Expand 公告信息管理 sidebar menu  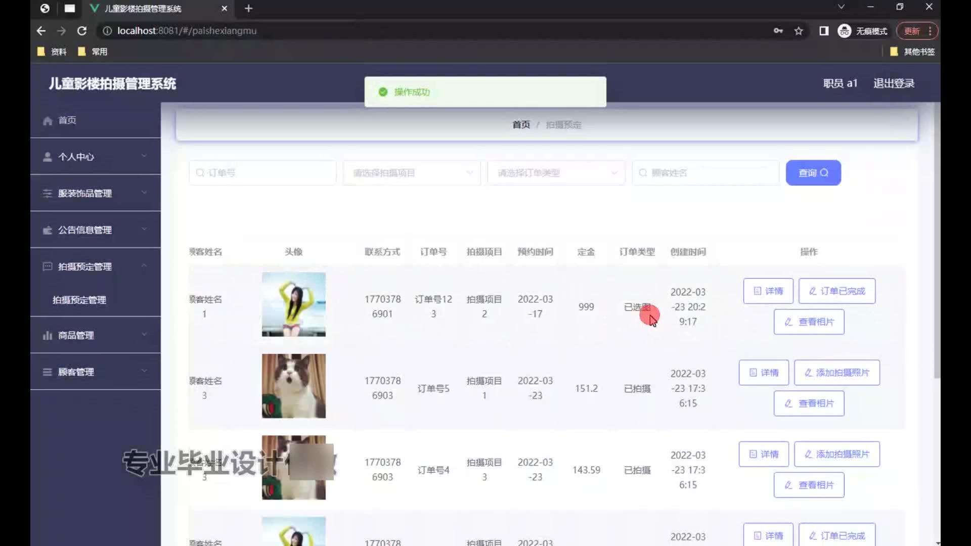(x=96, y=230)
